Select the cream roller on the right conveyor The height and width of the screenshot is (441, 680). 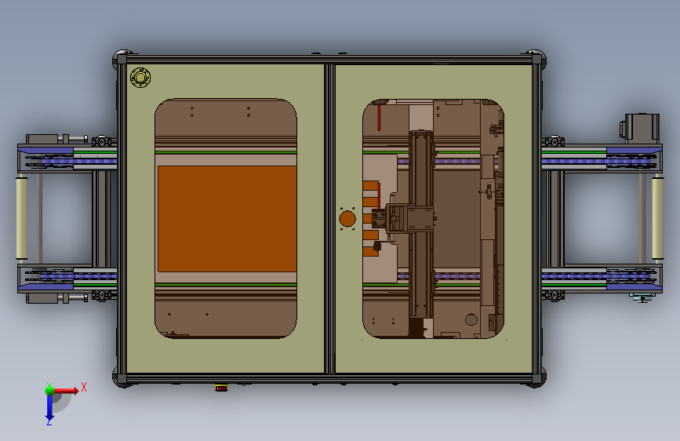[x=657, y=217]
